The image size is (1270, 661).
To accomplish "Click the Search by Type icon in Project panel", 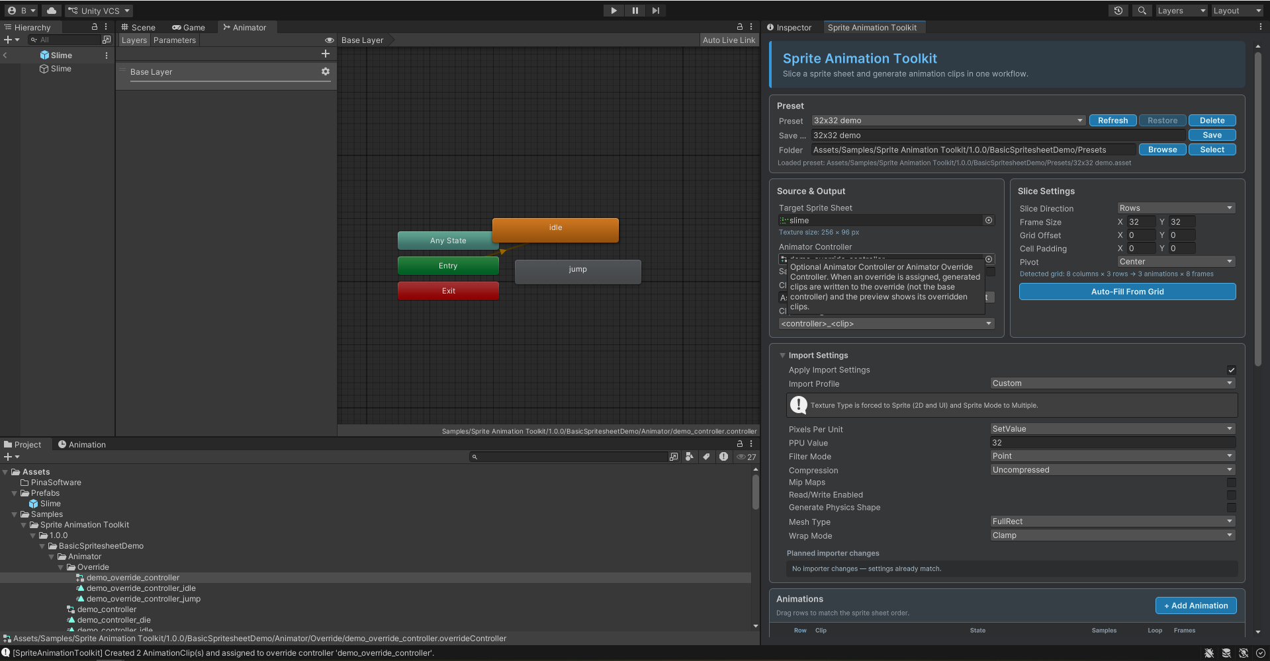I will (x=689, y=457).
